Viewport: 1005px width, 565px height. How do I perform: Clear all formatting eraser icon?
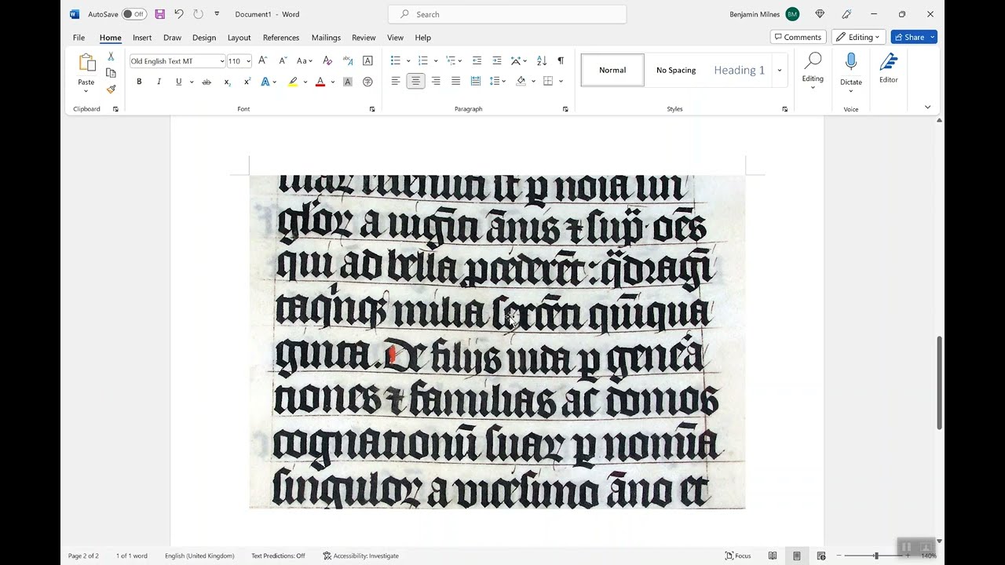[x=327, y=60]
